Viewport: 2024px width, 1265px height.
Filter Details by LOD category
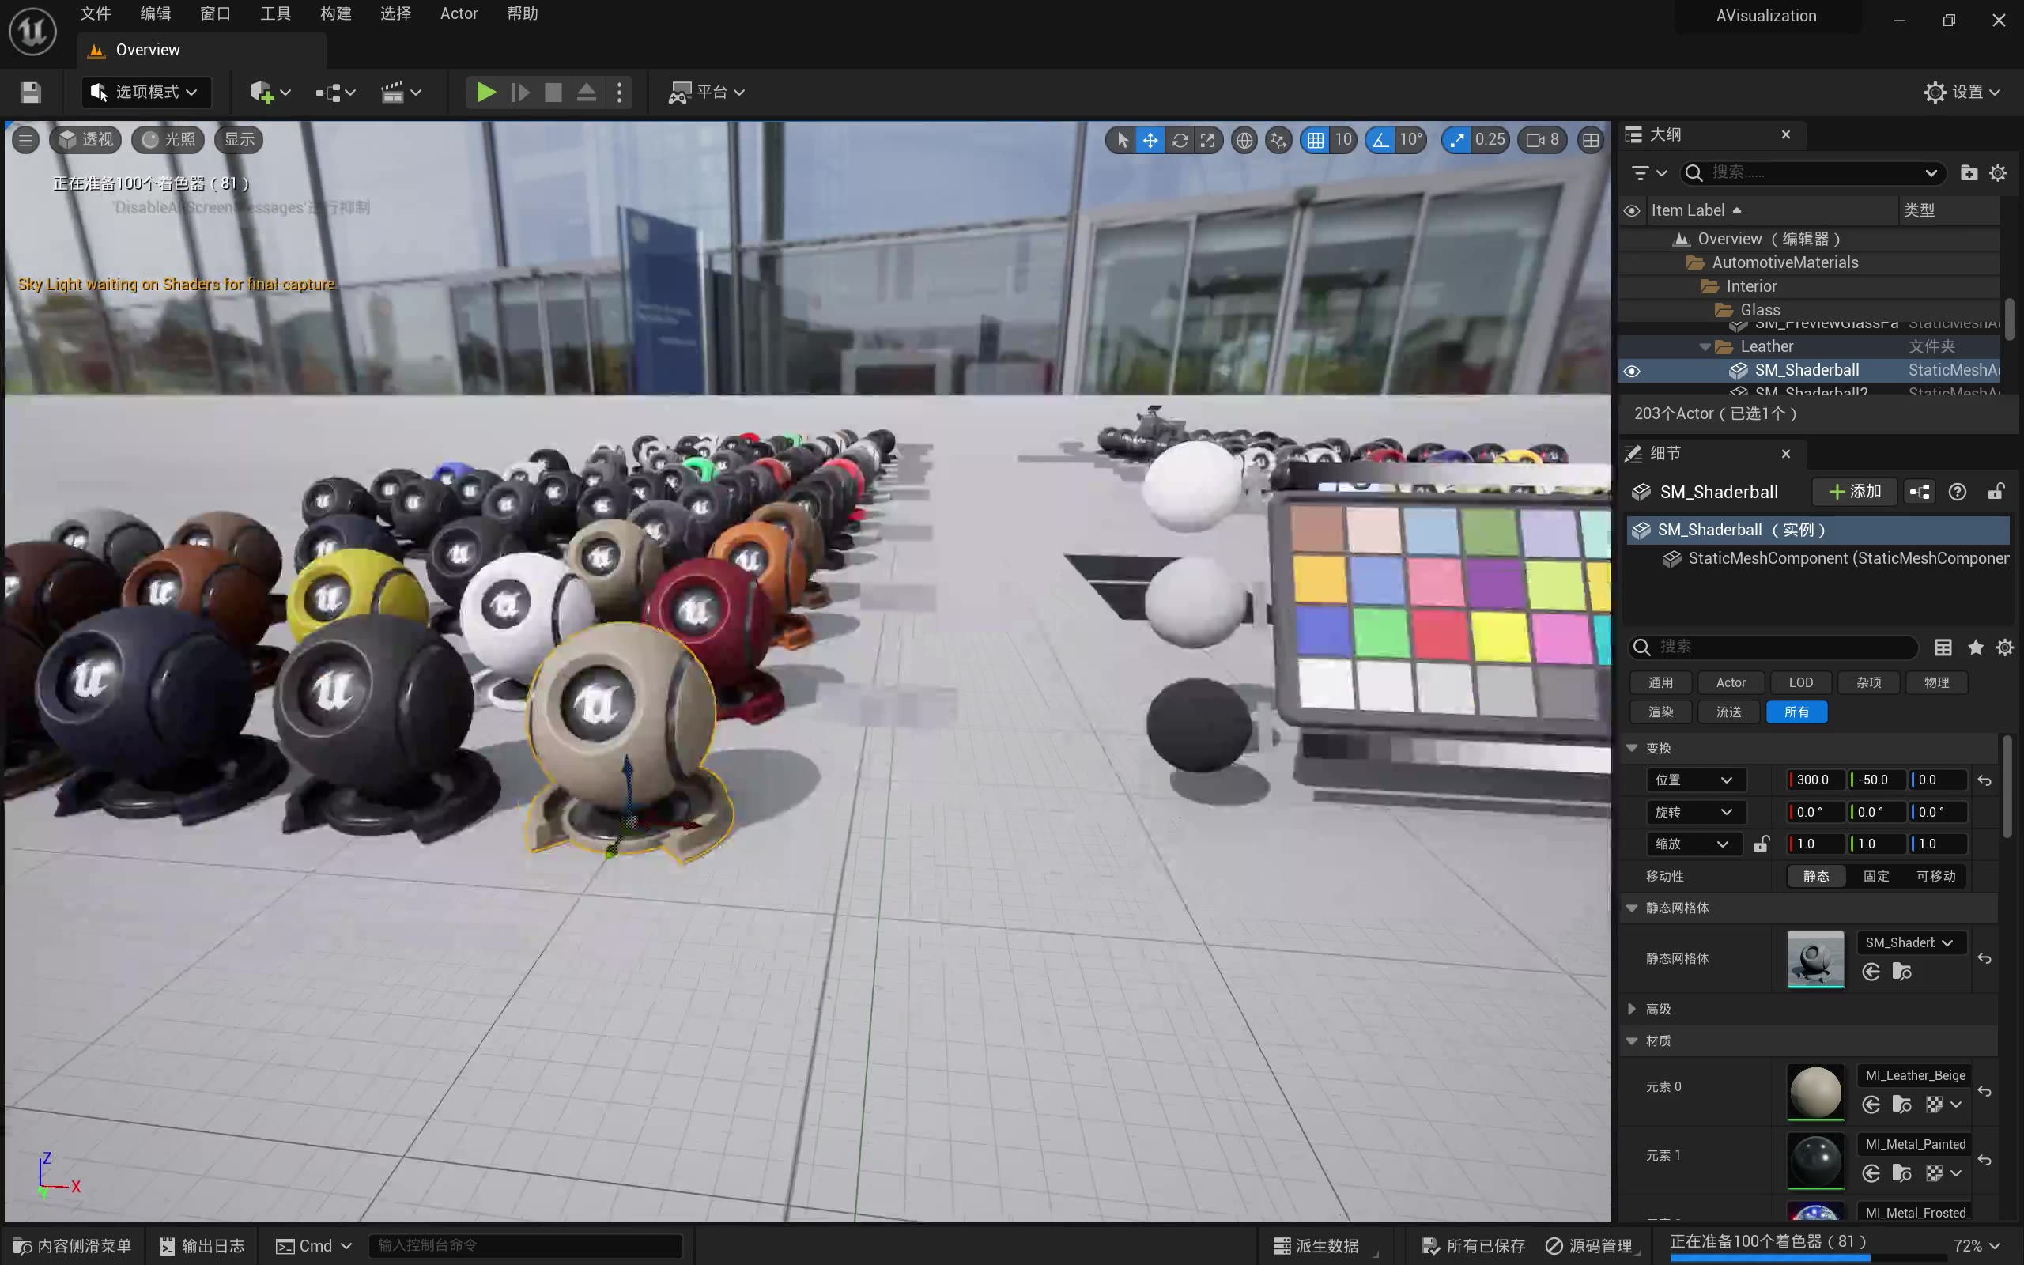1801,682
